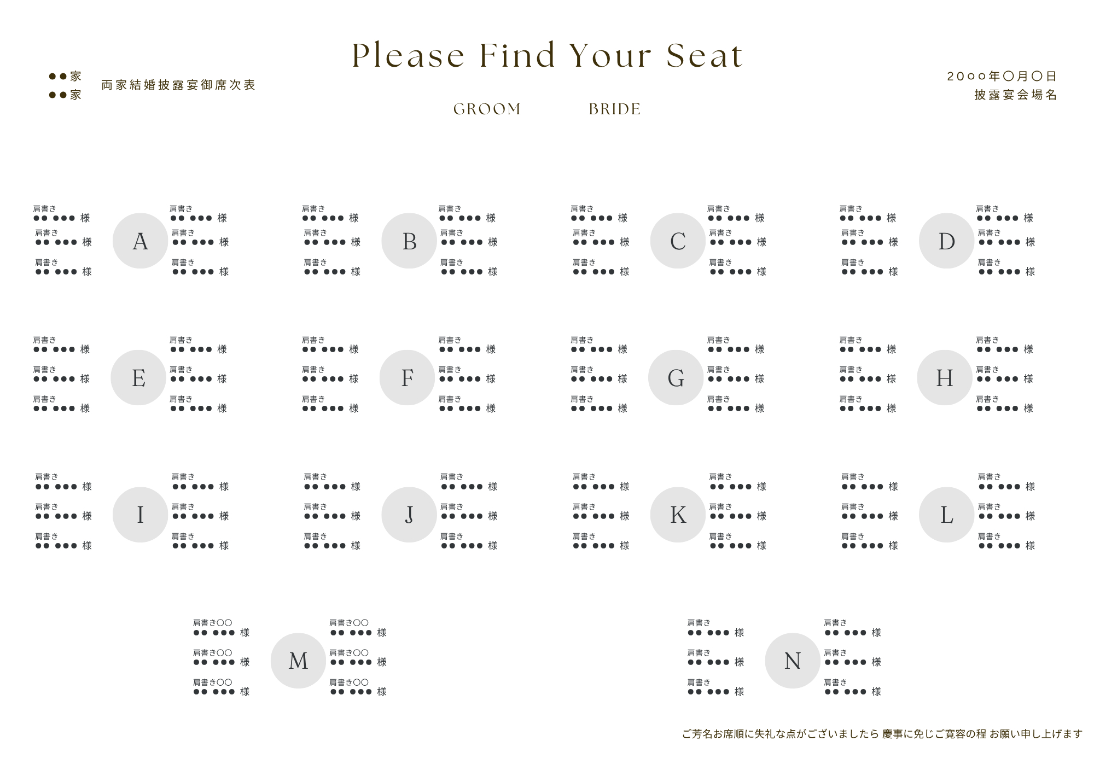Viewport: 1094px width, 776px height.
Task: Click the table M circle marker
Action: (298, 661)
